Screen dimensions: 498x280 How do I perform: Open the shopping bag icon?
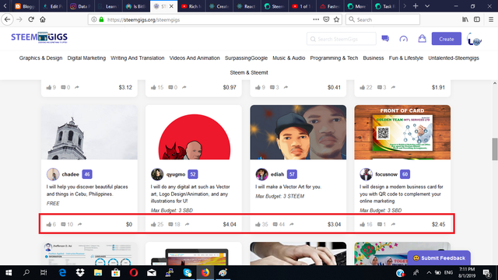pyautogui.click(x=422, y=38)
